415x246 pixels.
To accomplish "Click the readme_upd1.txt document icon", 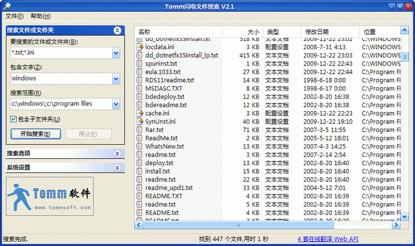I will click(x=139, y=188).
